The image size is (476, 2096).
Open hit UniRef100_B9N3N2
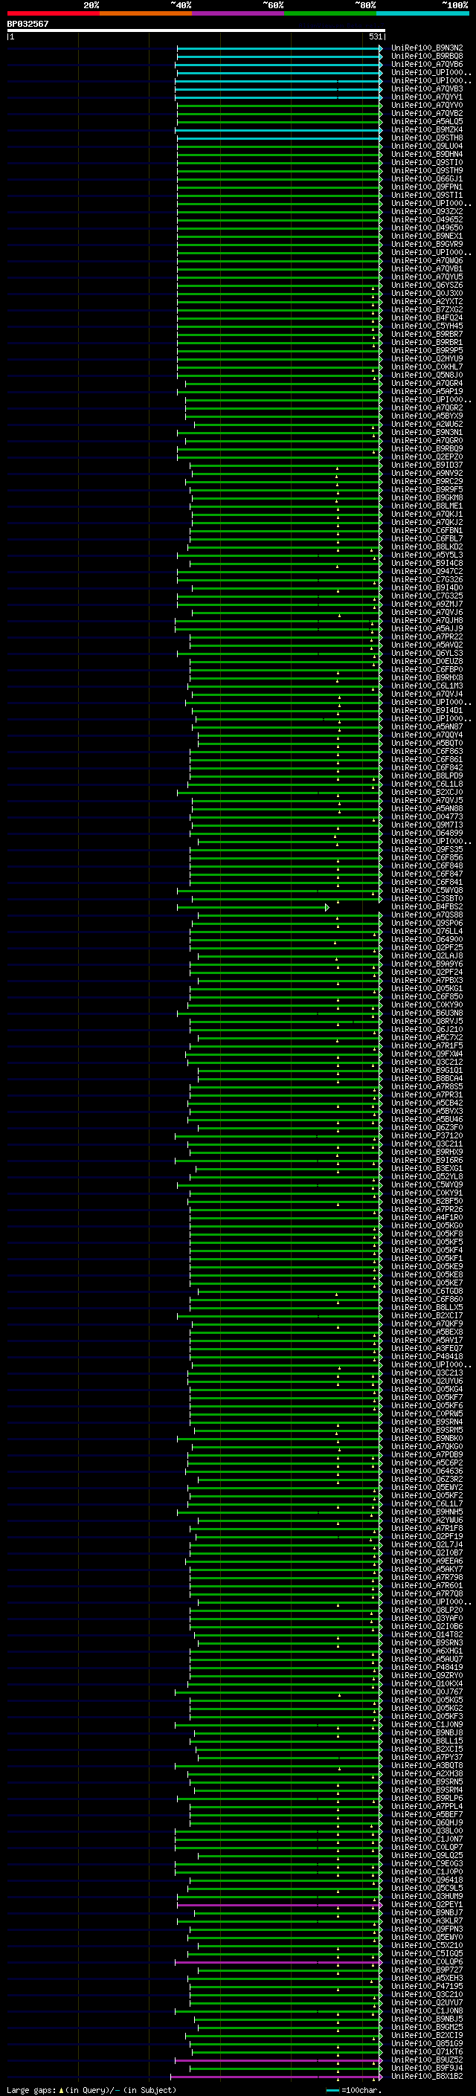[x=427, y=48]
